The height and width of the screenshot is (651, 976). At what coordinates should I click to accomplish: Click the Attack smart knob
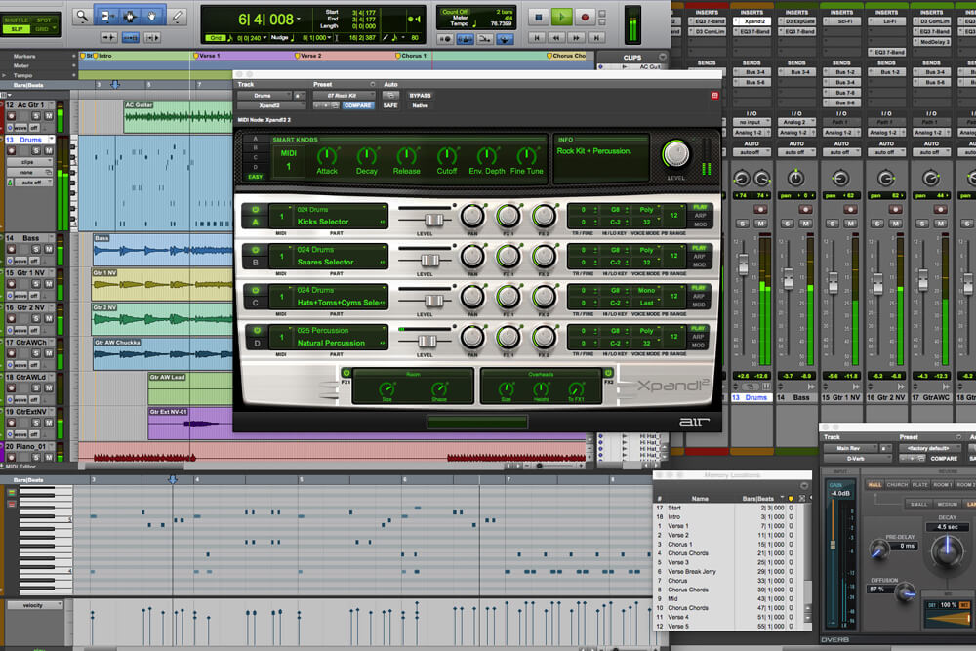click(327, 156)
